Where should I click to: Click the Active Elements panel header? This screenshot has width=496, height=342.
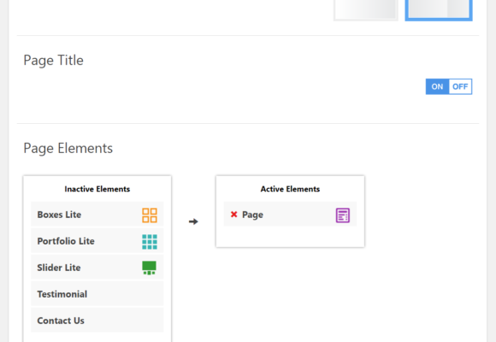coord(290,189)
